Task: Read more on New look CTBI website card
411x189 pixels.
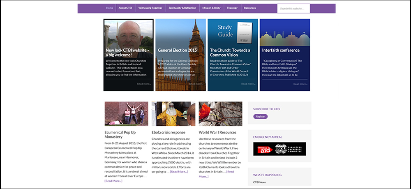Action: (x=144, y=84)
